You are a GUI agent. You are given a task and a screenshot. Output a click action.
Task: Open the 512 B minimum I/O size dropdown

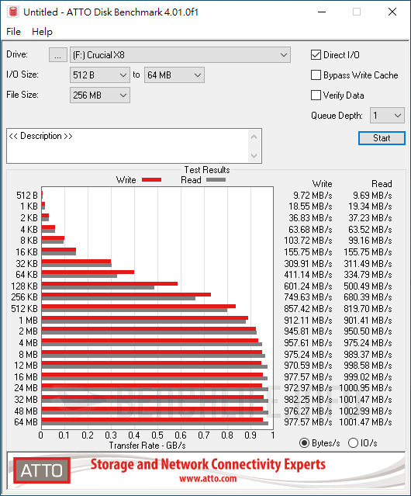[x=100, y=75]
